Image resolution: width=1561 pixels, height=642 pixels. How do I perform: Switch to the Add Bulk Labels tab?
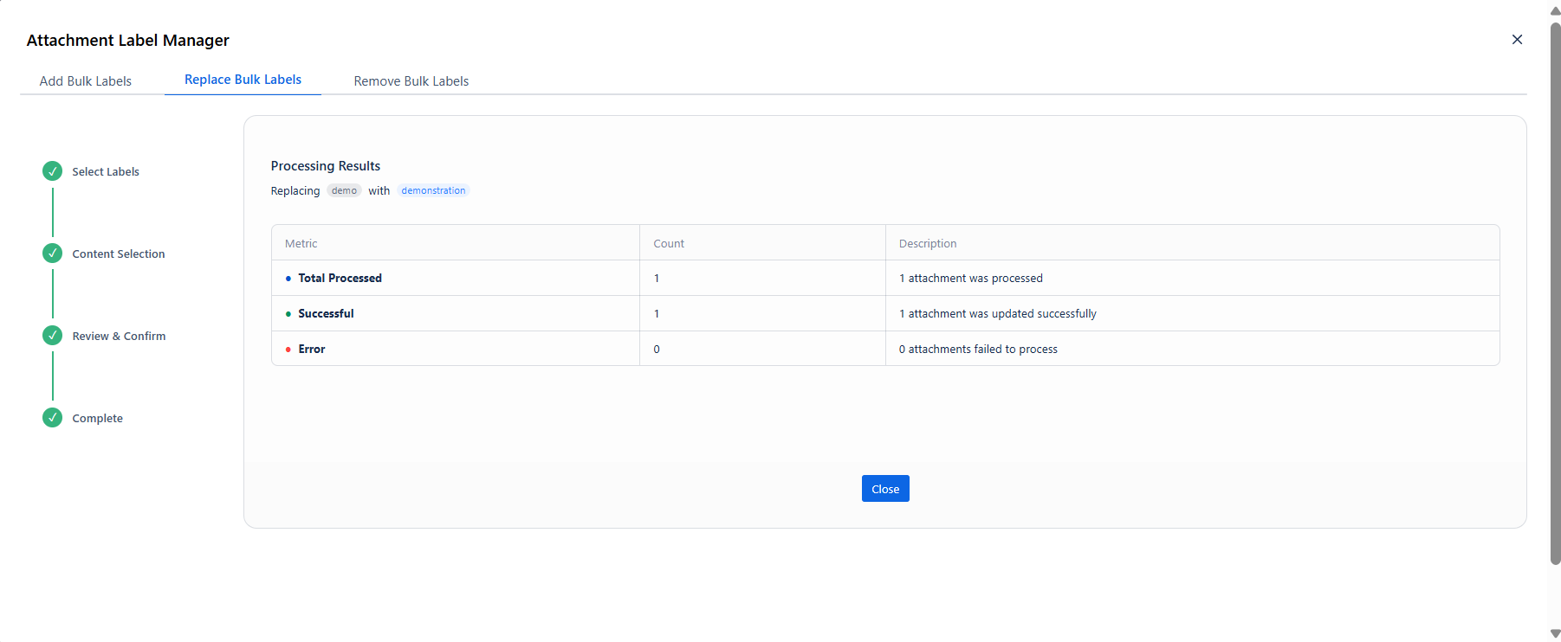[86, 81]
